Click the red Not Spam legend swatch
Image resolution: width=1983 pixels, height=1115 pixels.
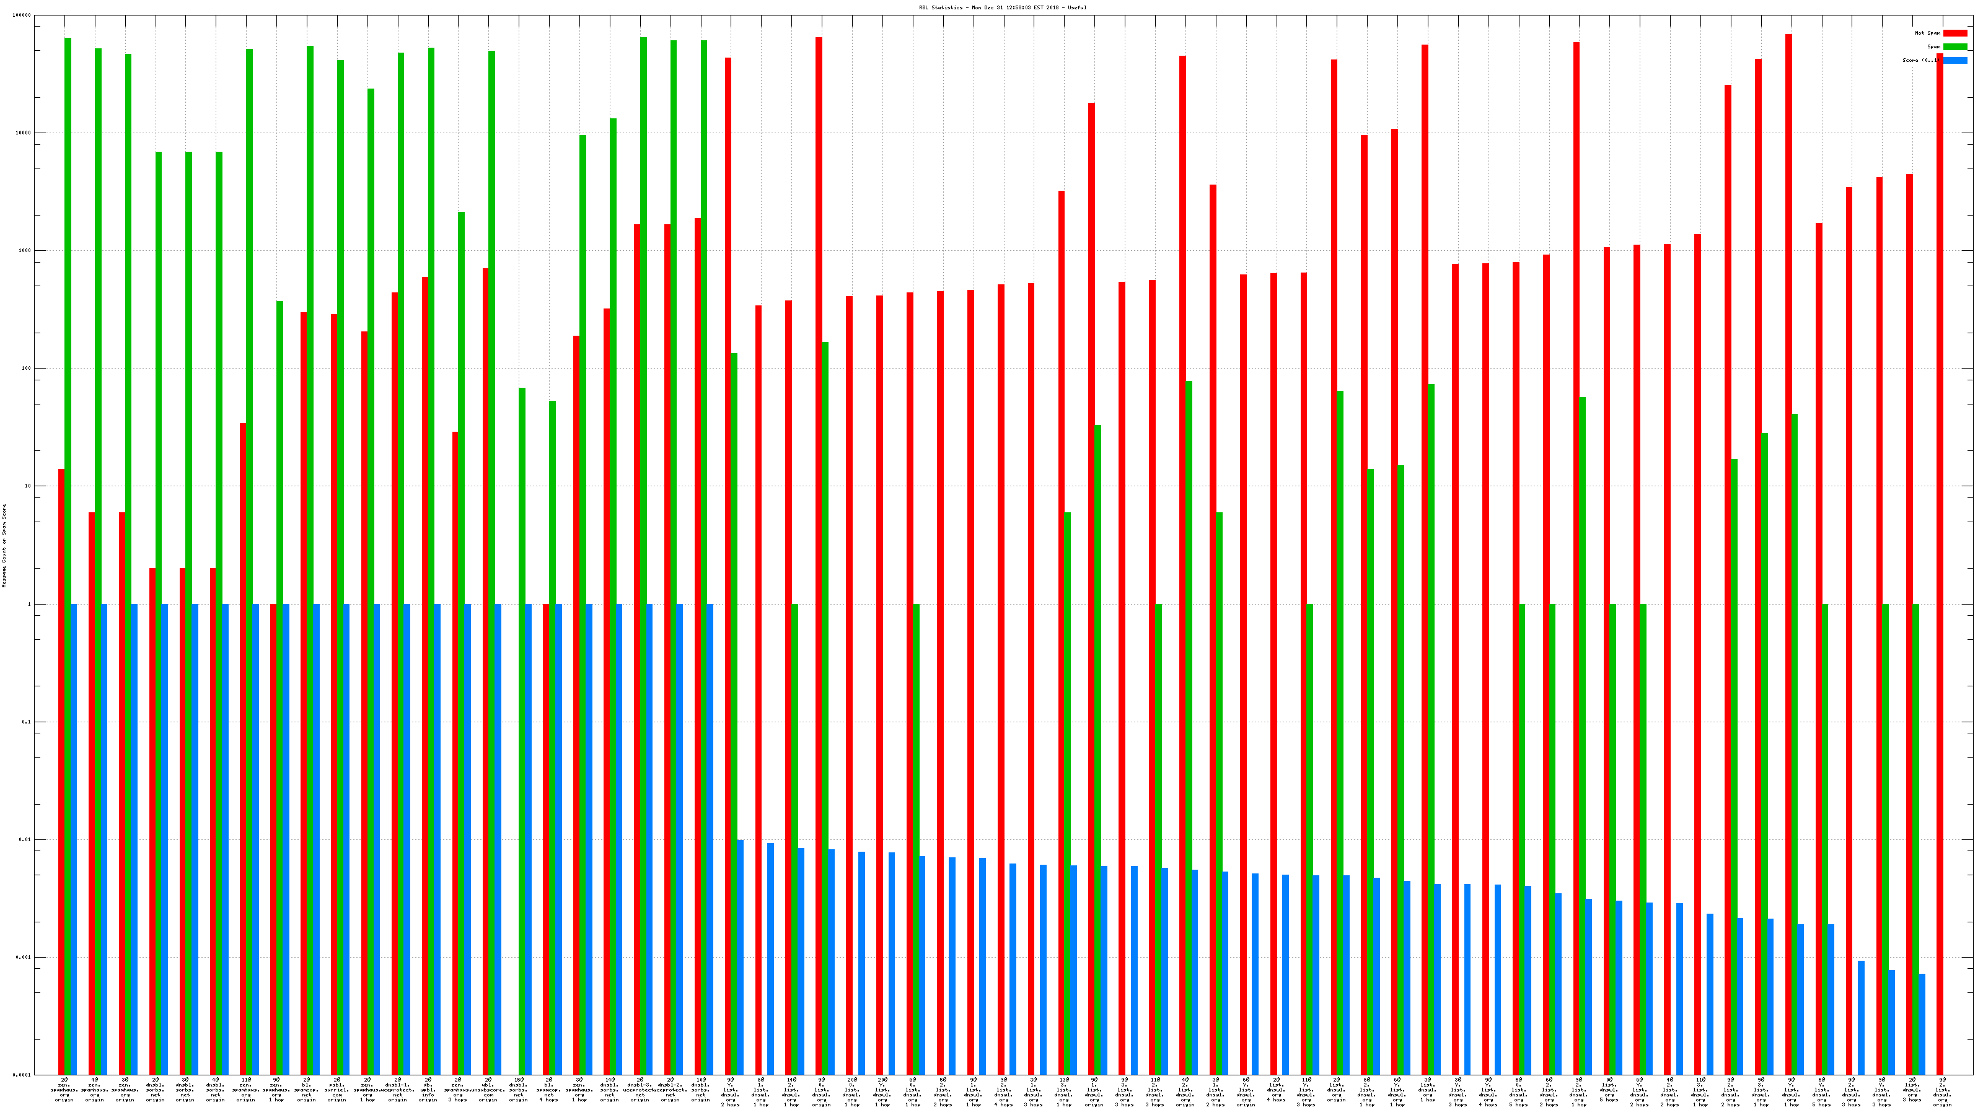click(1954, 33)
